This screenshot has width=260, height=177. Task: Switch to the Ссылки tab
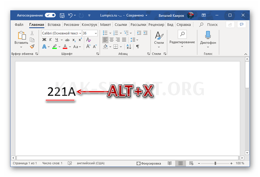[x=121, y=25]
